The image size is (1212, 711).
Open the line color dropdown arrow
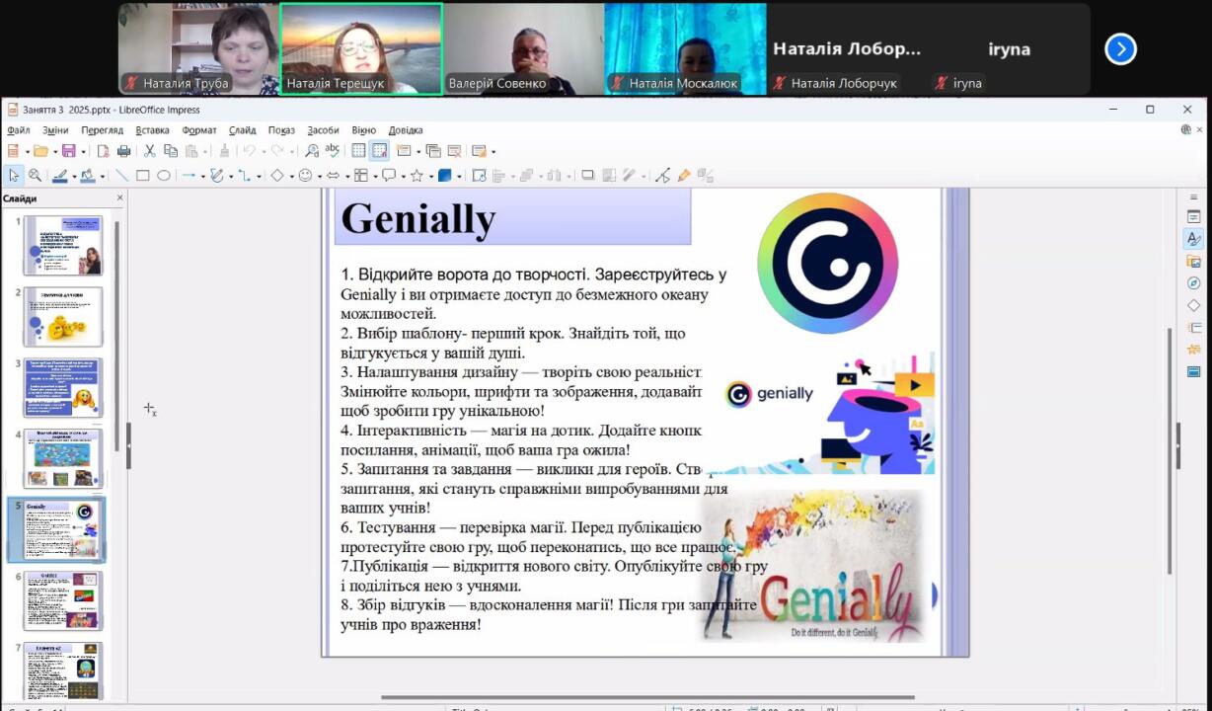pyautogui.click(x=75, y=177)
